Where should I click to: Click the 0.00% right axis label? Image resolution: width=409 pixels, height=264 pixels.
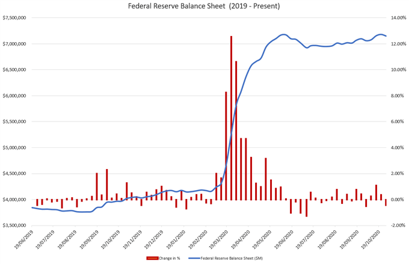point(397,200)
